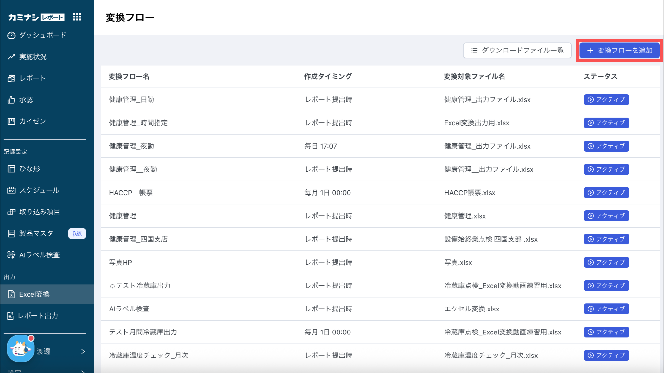Click the mascot avatar with notification dot
The height and width of the screenshot is (373, 664).
(x=20, y=349)
